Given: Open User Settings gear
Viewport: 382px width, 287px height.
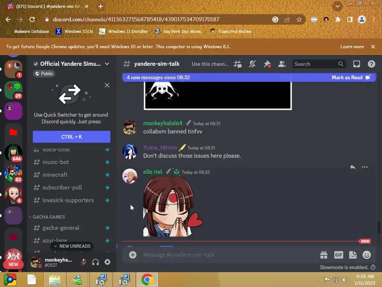Looking at the screenshot, I should coord(107,262).
